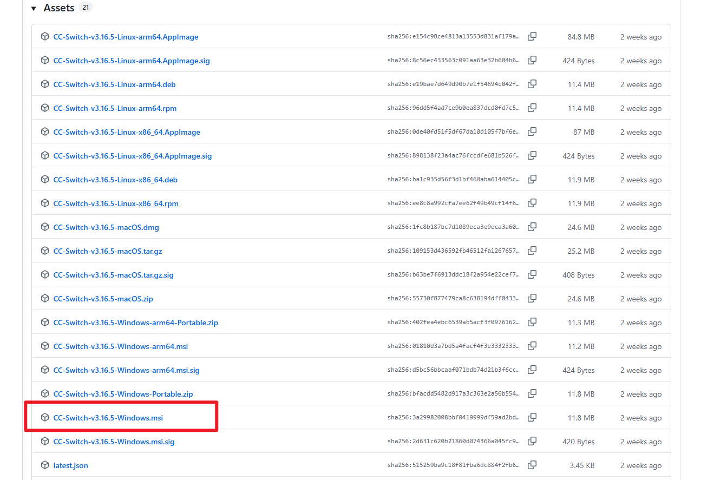Click the 87 MB file size
This screenshot has width=714, height=480.
pyautogui.click(x=584, y=132)
